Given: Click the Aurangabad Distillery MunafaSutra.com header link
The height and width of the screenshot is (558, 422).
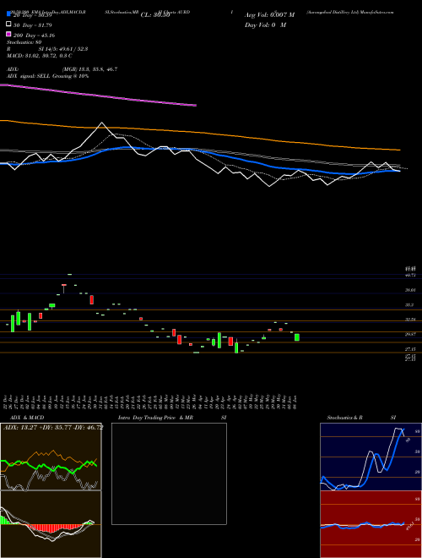Looking at the screenshot, I should click(350, 12).
